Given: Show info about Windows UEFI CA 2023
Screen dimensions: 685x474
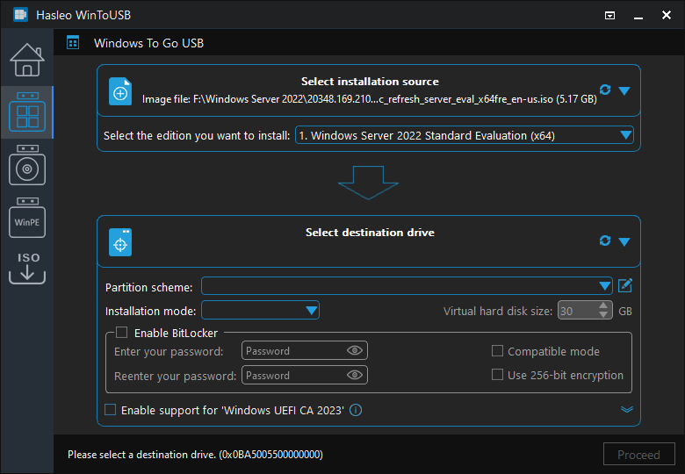Looking at the screenshot, I should pos(356,410).
